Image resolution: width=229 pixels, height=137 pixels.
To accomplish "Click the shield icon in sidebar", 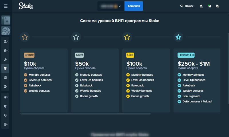I will click(5, 106).
